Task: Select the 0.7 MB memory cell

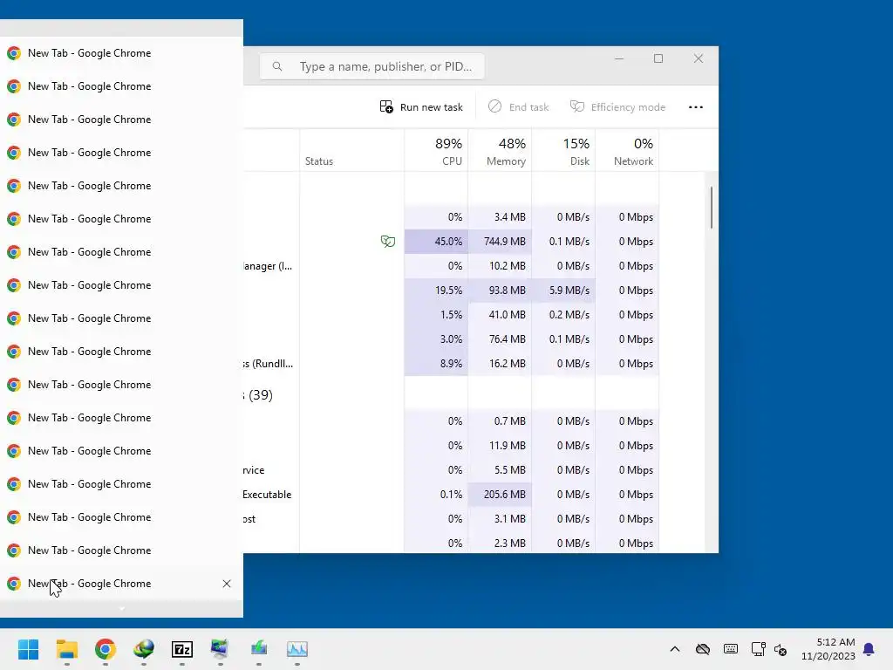Action: coord(500,421)
